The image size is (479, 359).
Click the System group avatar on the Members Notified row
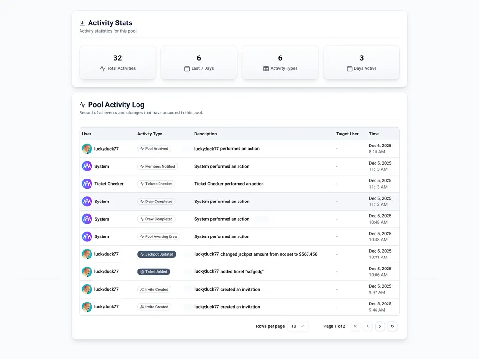tap(87, 166)
